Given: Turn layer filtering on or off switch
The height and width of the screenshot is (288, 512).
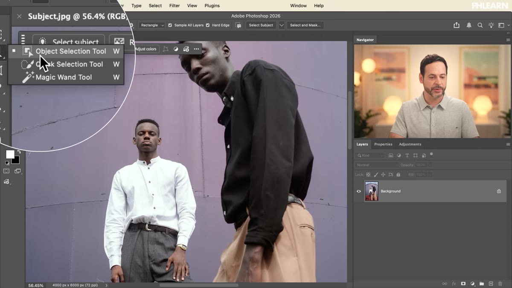Looking at the screenshot, I should [x=431, y=154].
